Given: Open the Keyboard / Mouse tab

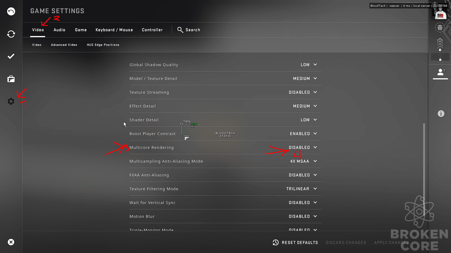Looking at the screenshot, I should 114,30.
